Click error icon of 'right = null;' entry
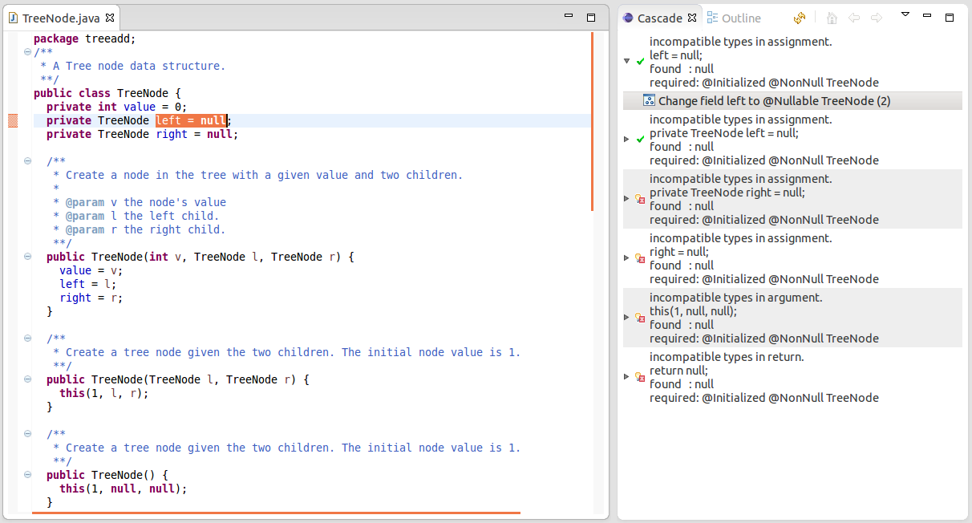The image size is (972, 523). pyautogui.click(x=640, y=258)
